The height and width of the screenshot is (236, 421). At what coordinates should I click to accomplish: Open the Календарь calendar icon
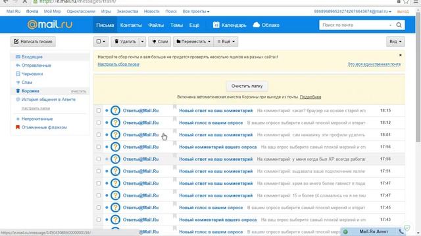click(x=216, y=25)
